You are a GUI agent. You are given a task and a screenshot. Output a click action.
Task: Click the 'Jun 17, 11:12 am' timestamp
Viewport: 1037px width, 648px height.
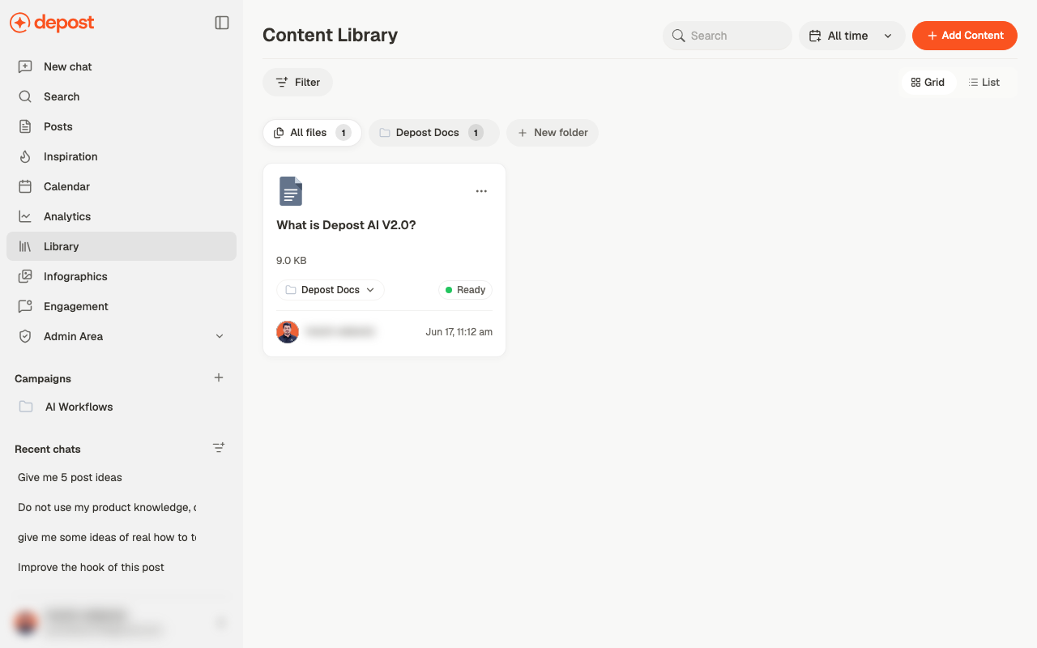point(459,332)
